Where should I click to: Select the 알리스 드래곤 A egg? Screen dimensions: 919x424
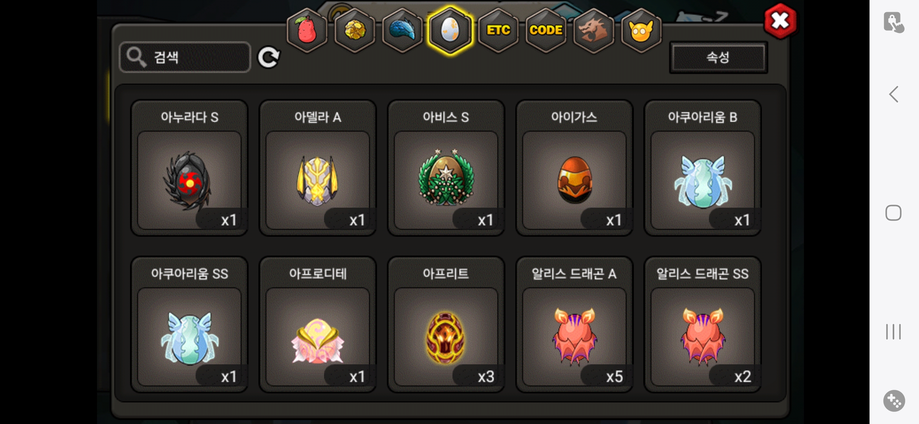tap(575, 325)
